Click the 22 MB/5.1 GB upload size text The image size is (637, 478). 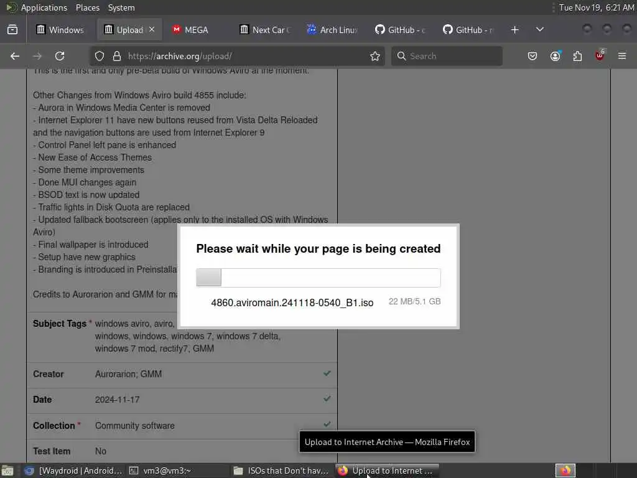(414, 302)
